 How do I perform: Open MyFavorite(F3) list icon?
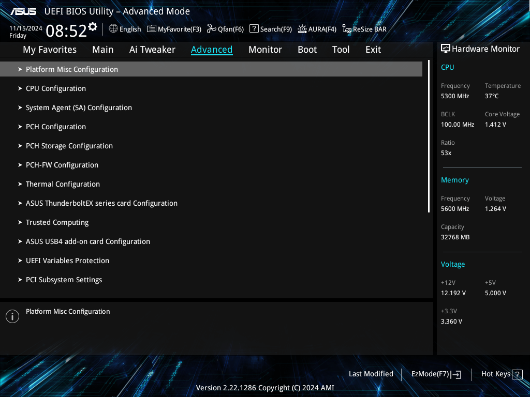pyautogui.click(x=152, y=29)
